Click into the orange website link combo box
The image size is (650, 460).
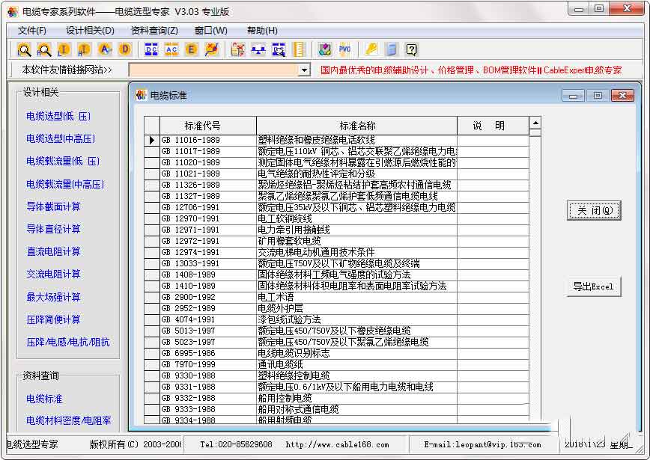tap(214, 70)
